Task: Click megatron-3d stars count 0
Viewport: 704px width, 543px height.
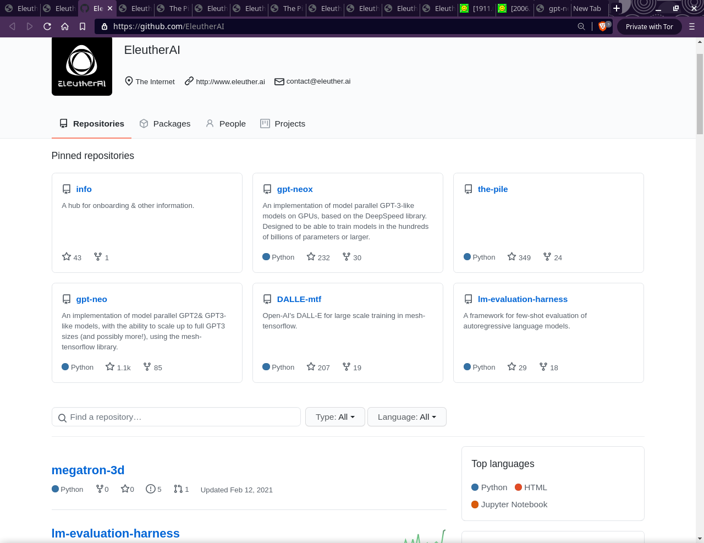Action: (128, 489)
